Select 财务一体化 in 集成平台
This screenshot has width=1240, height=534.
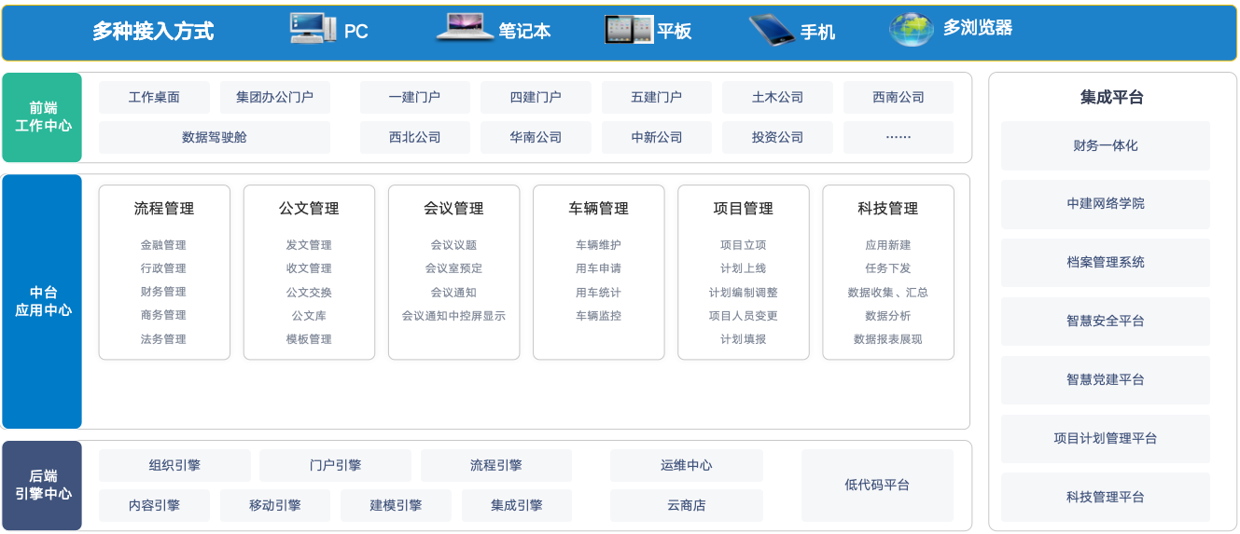pos(1106,145)
